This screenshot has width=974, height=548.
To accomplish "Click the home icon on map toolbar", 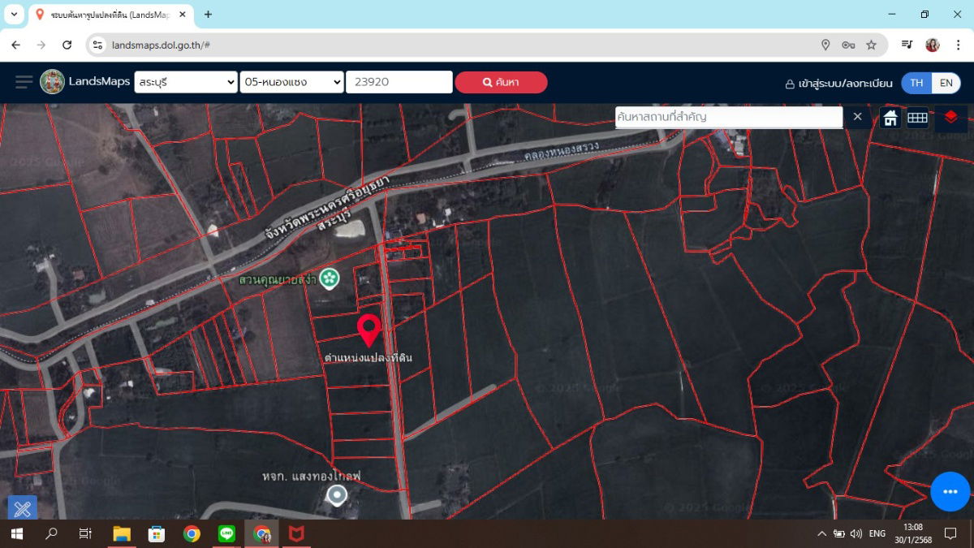I will pos(890,118).
